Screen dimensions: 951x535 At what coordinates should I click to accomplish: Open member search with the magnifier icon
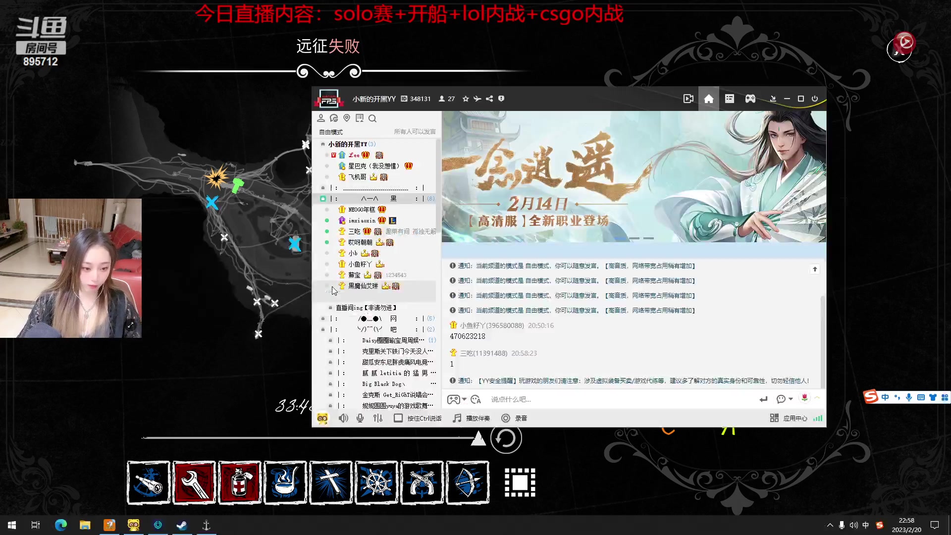click(372, 118)
